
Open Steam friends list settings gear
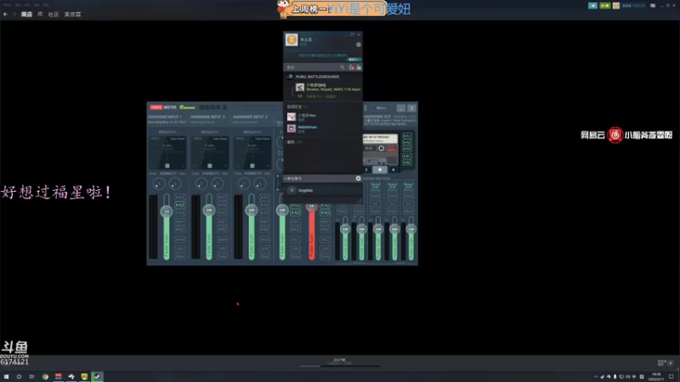pos(358,45)
